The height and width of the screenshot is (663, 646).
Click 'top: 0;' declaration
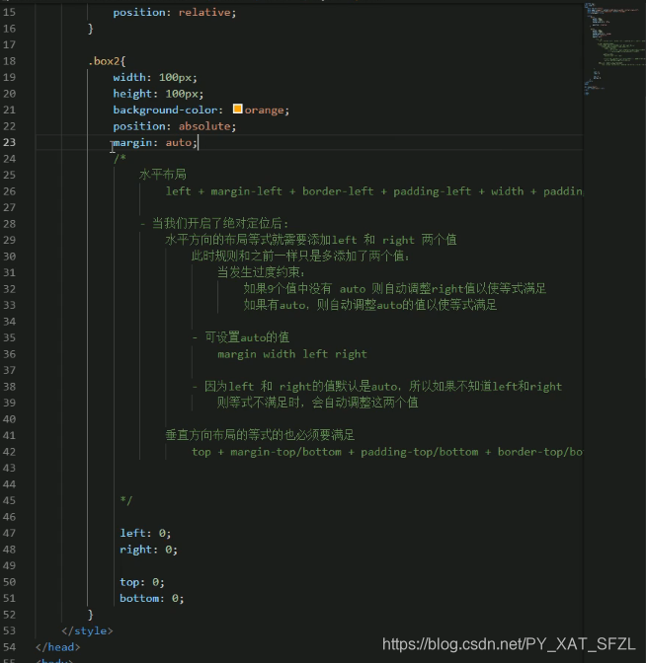pyautogui.click(x=142, y=582)
